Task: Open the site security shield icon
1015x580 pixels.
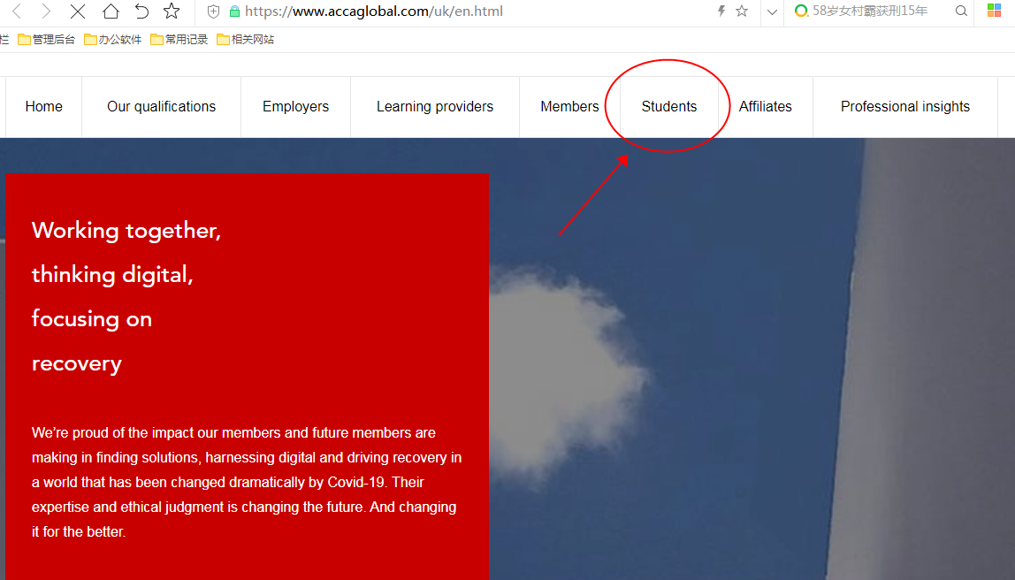Action: click(x=213, y=11)
